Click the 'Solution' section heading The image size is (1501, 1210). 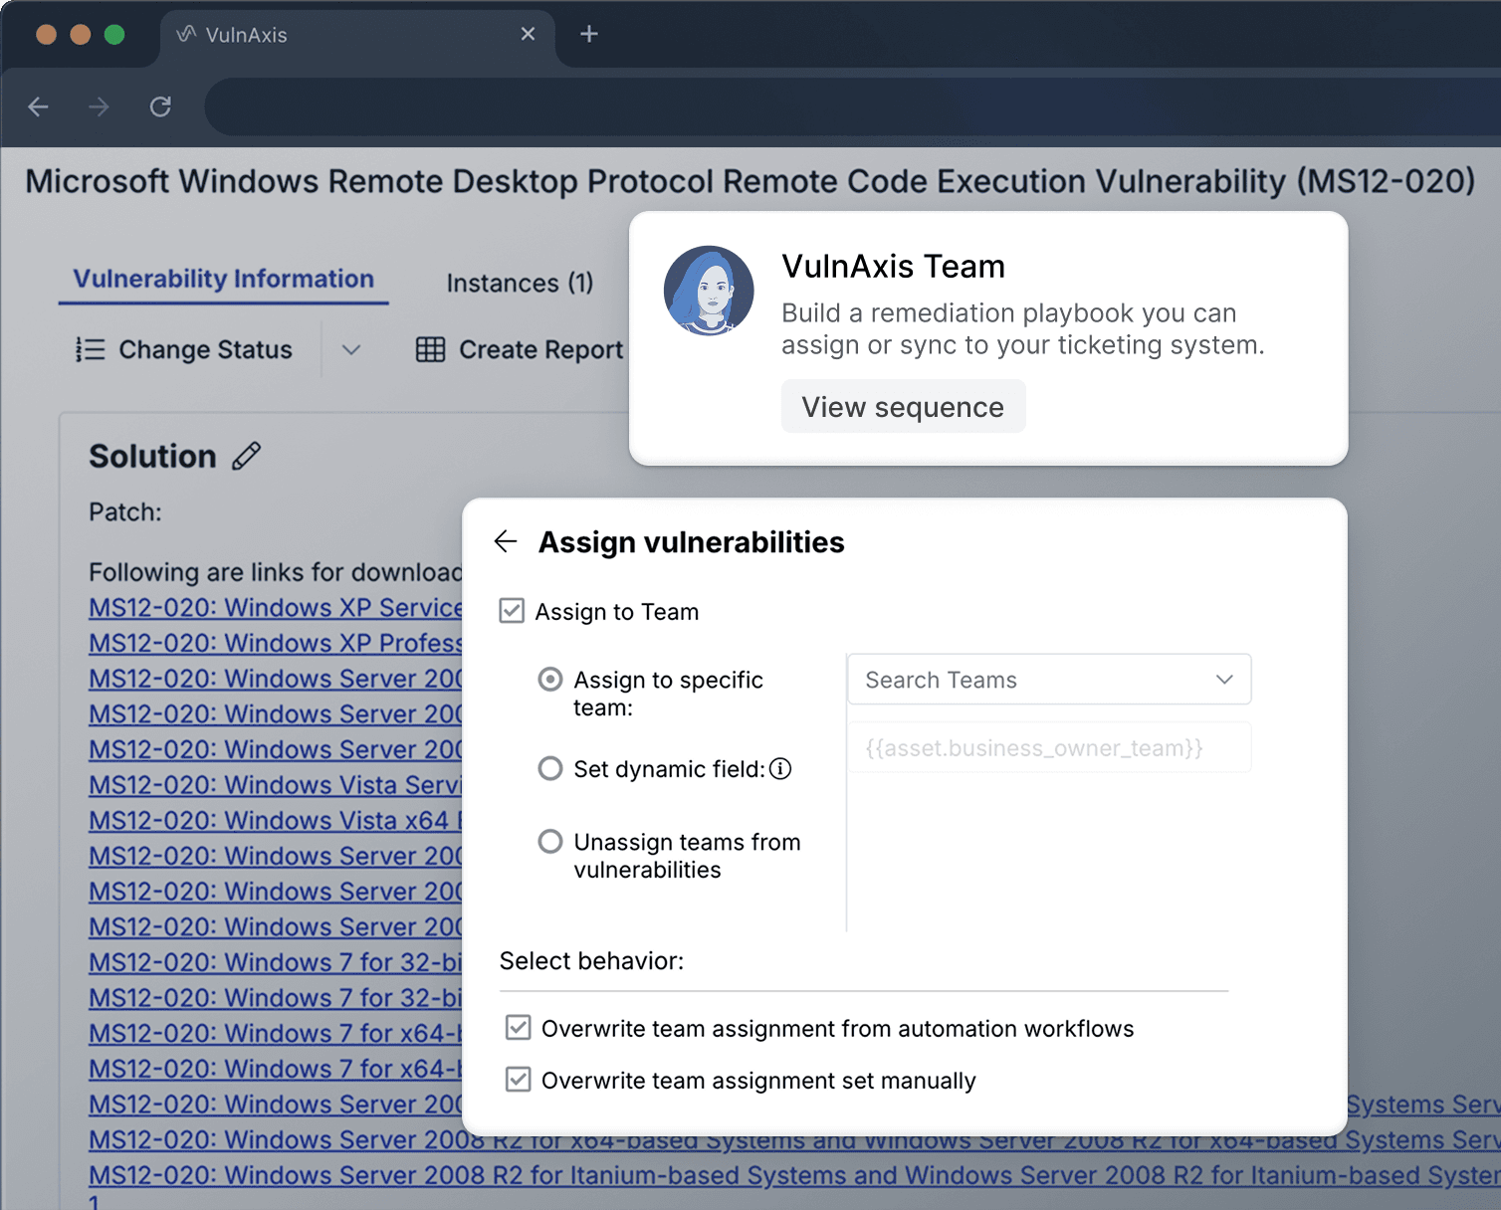153,456
